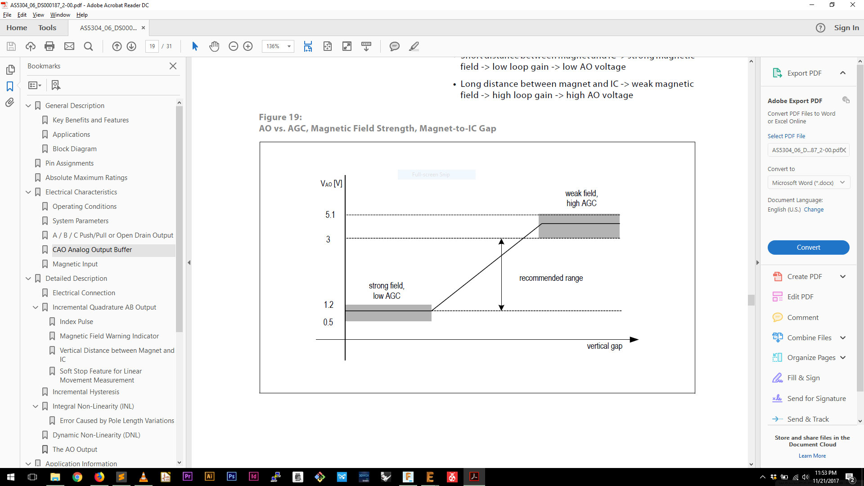
Task: Click the fit width scrolling icon
Action: [x=308, y=46]
